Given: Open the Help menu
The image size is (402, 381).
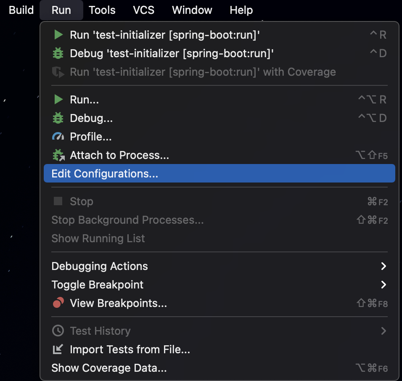Looking at the screenshot, I should [x=241, y=10].
